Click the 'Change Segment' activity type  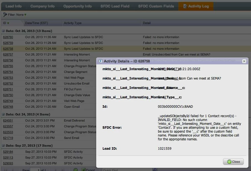pos(76,72)
